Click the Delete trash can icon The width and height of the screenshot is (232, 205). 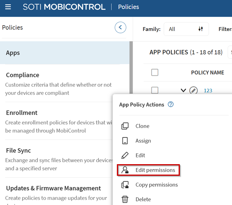[125, 199]
